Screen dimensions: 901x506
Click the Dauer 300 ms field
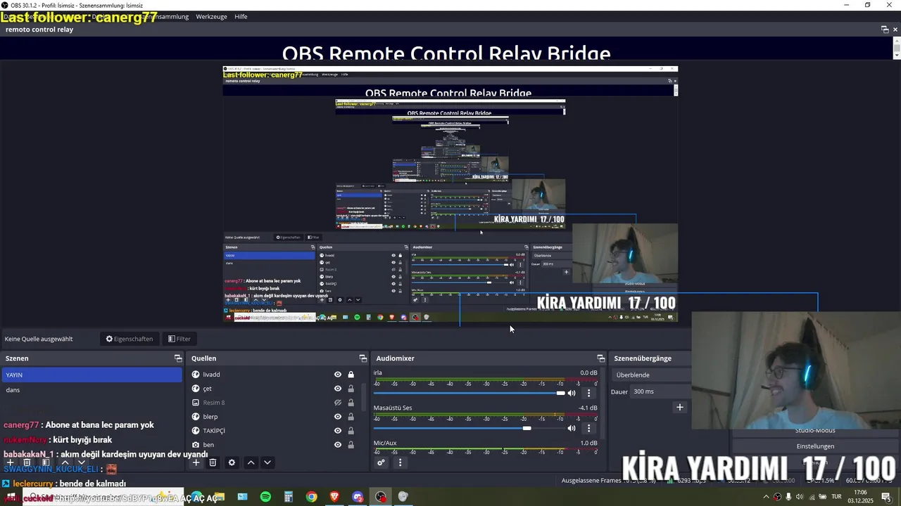(660, 391)
